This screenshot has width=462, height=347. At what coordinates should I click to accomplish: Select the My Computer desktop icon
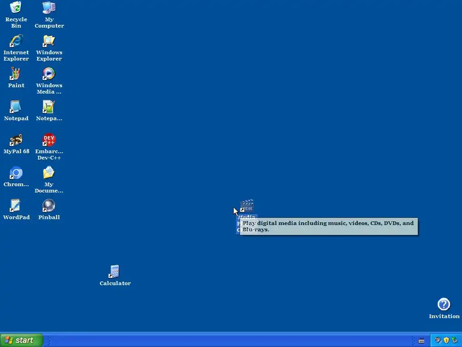(49, 7)
